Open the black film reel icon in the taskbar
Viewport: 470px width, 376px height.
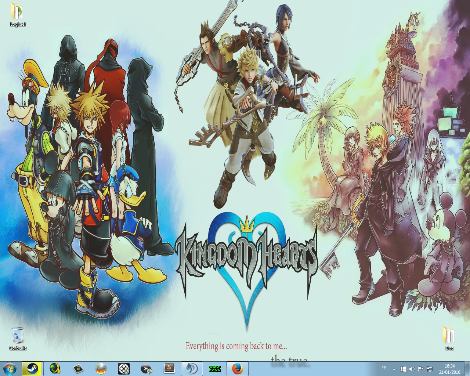pos(123,369)
